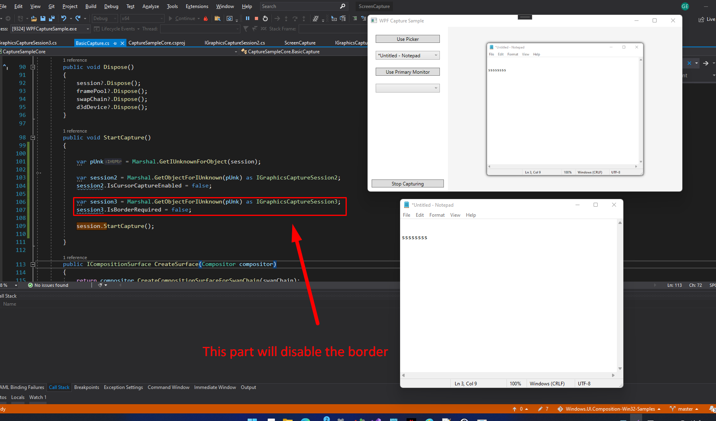Click the Use Picker button

408,39
